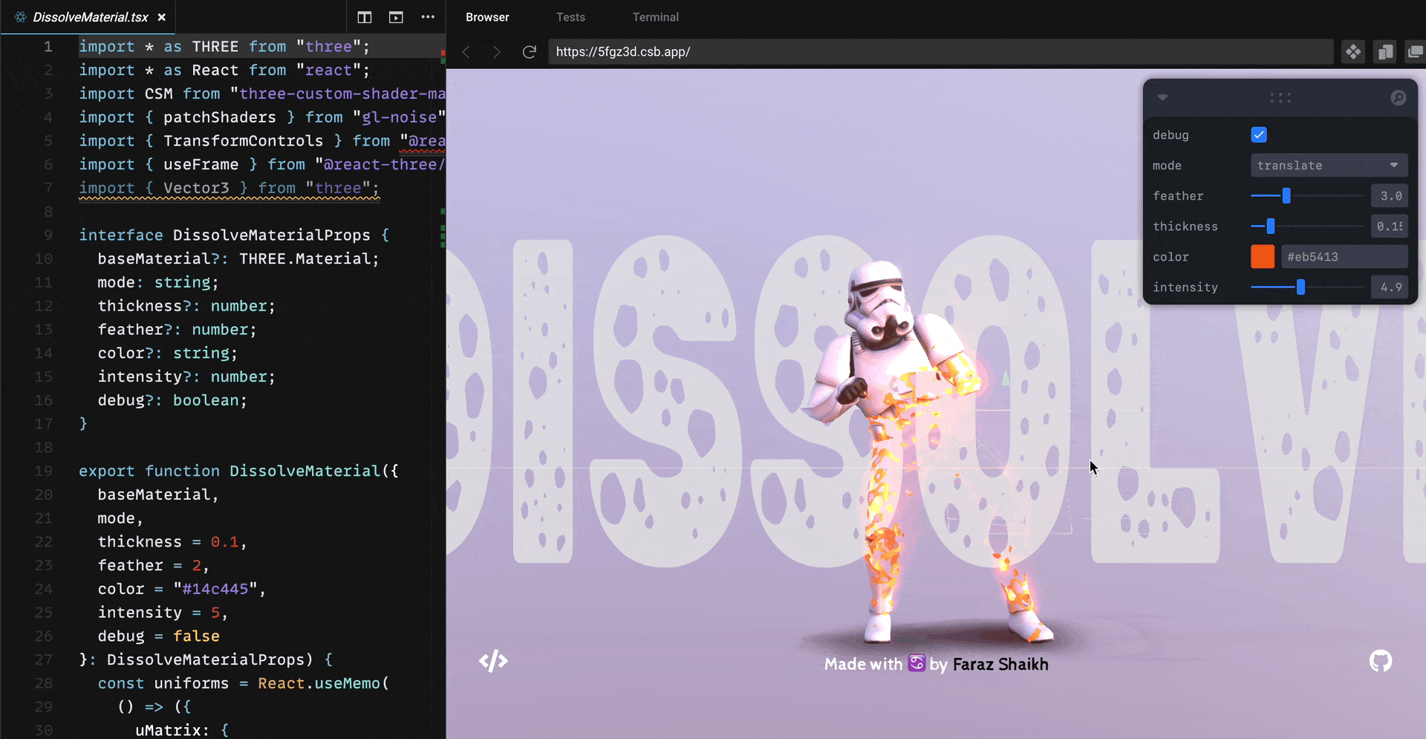Click the thickness slider track

(1307, 226)
